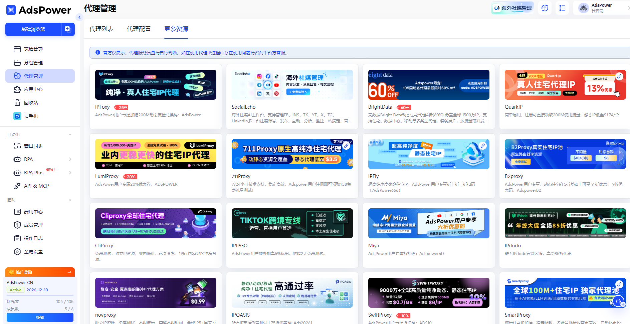Click the AdsPower logo icon
The width and height of the screenshot is (630, 324).
tap(11, 10)
